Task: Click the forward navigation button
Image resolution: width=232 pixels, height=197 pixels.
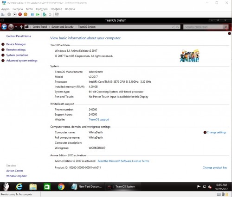Action: click(x=11, y=27)
